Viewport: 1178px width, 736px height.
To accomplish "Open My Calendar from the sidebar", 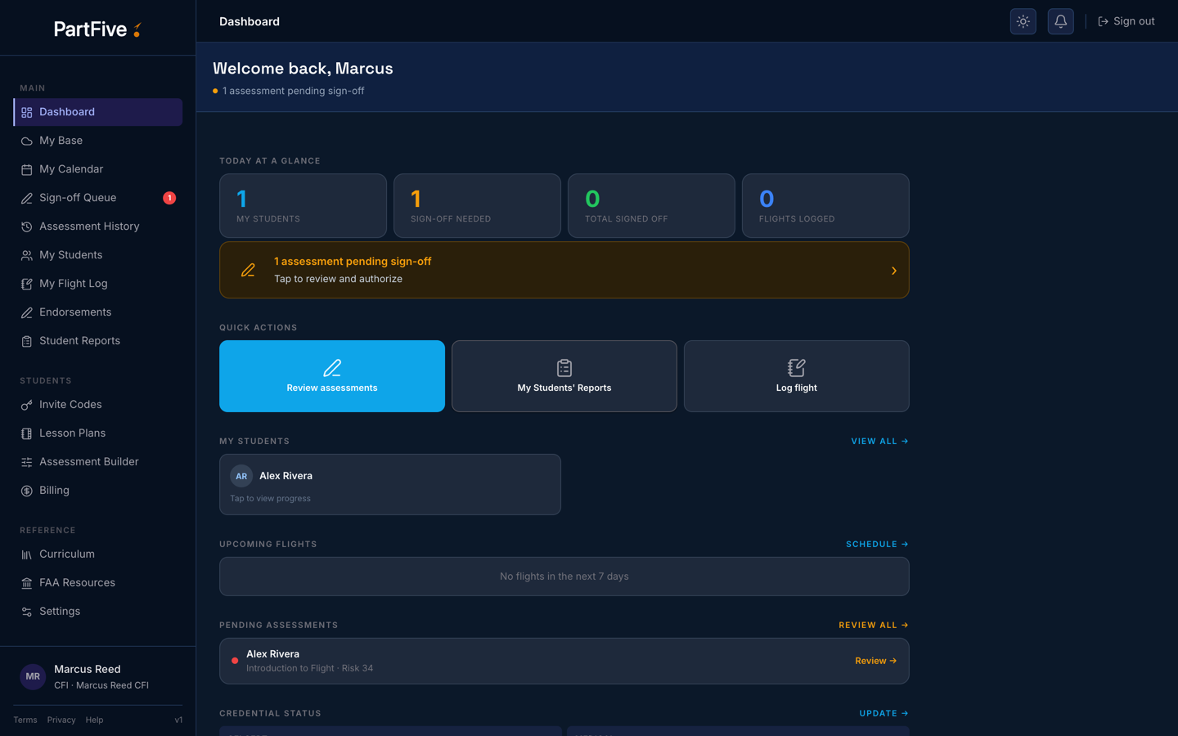I will pyautogui.click(x=98, y=169).
